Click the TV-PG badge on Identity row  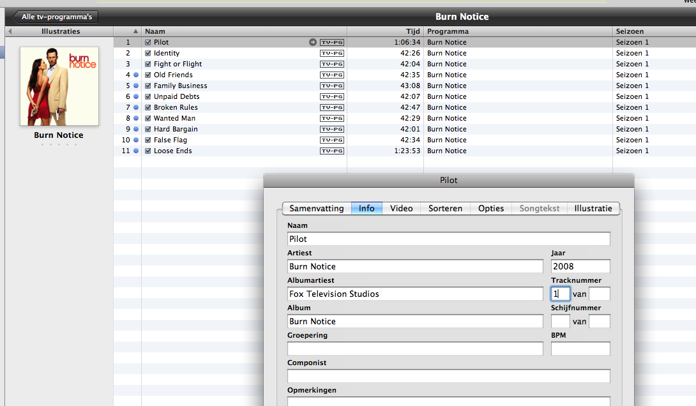click(x=332, y=53)
